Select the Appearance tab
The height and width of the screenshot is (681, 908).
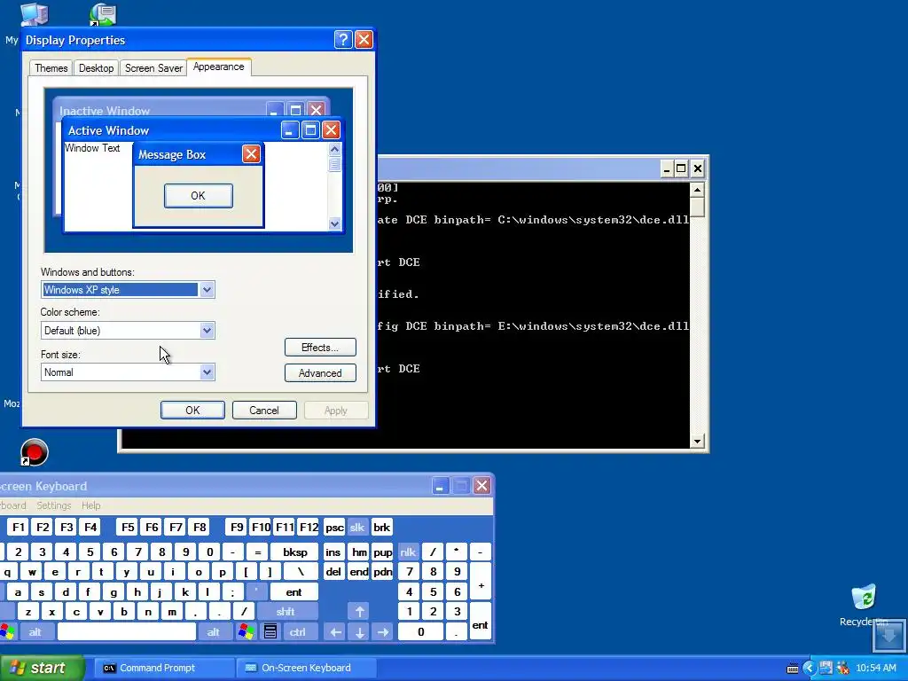[219, 67]
